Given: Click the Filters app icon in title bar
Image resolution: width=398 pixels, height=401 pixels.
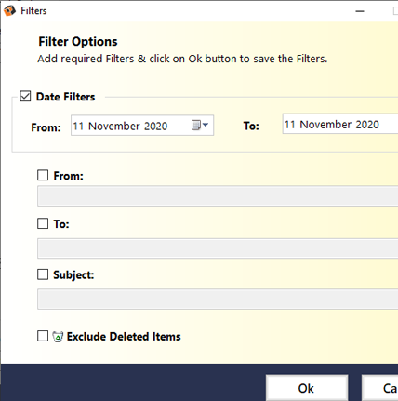Looking at the screenshot, I should coord(9,10).
